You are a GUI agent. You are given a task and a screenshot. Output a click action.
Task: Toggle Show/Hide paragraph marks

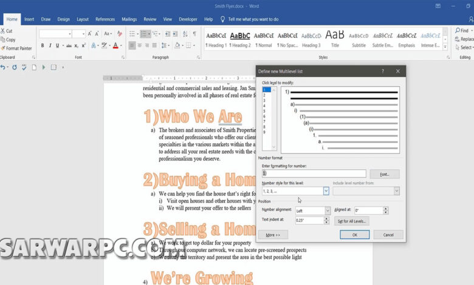[x=194, y=34]
